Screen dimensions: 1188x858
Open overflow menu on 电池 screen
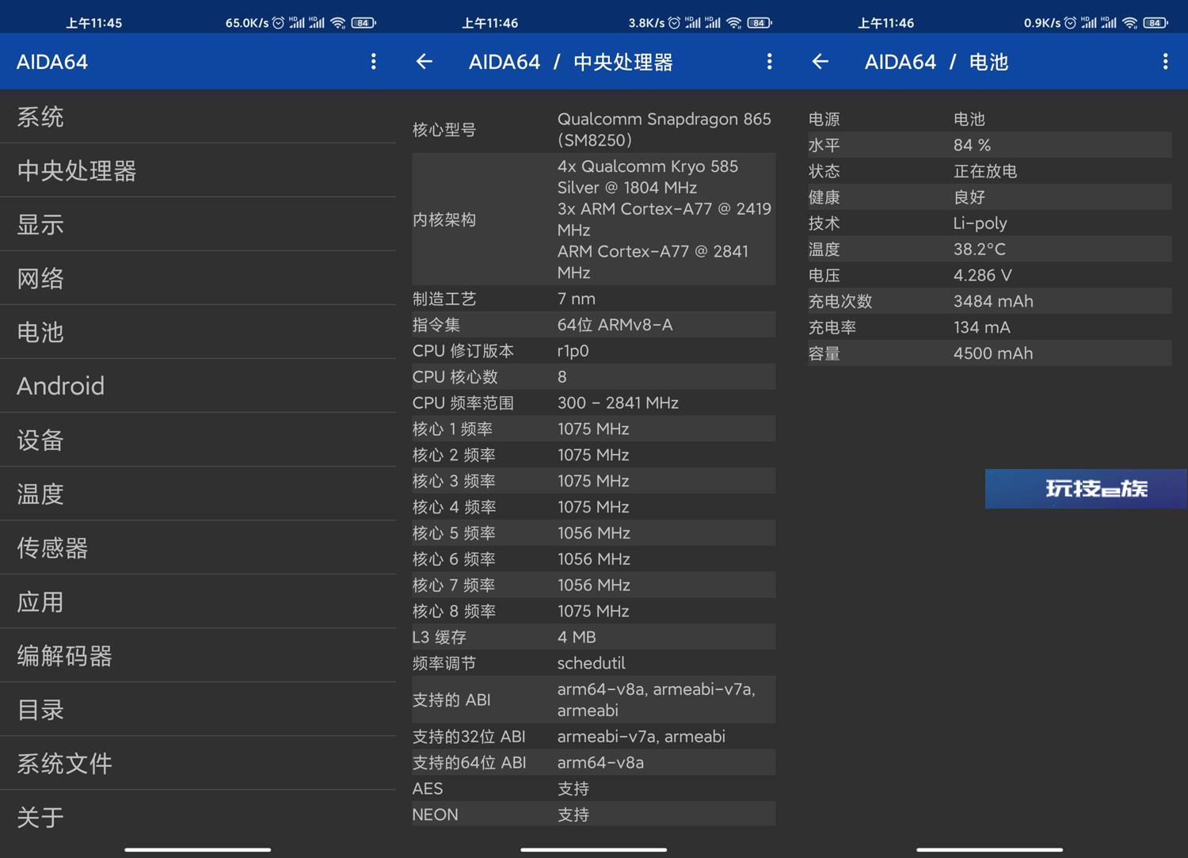point(1165,62)
